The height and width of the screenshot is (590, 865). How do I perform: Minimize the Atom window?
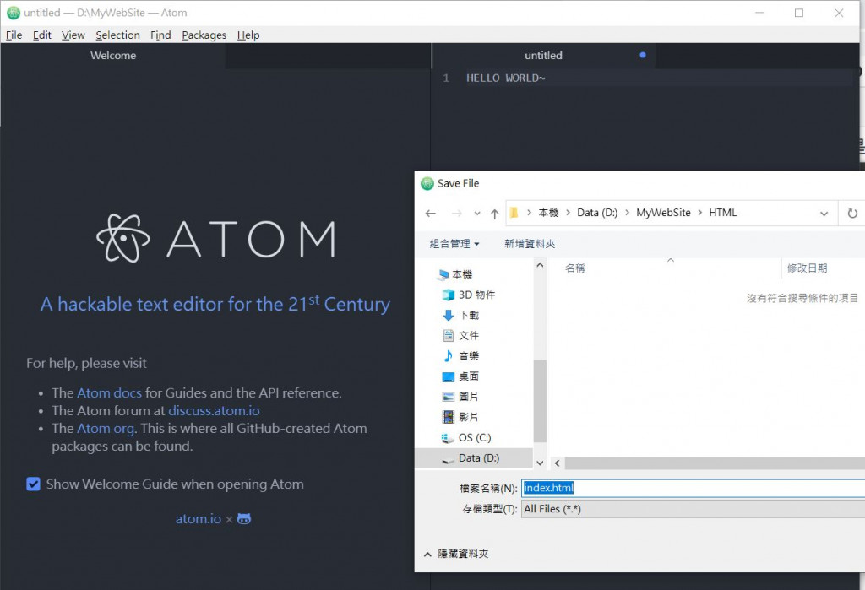tap(759, 13)
